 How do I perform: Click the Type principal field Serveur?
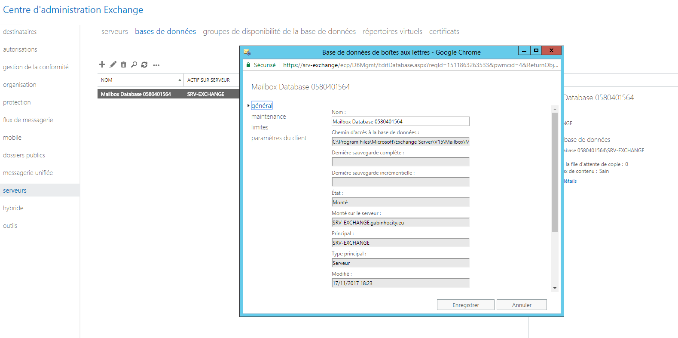400,263
